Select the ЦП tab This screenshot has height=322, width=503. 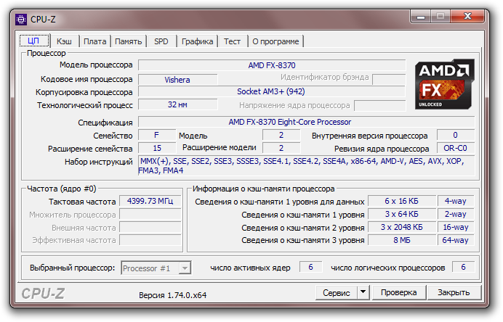click(33, 41)
